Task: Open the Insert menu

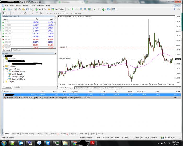Action: click(x=18, y=5)
